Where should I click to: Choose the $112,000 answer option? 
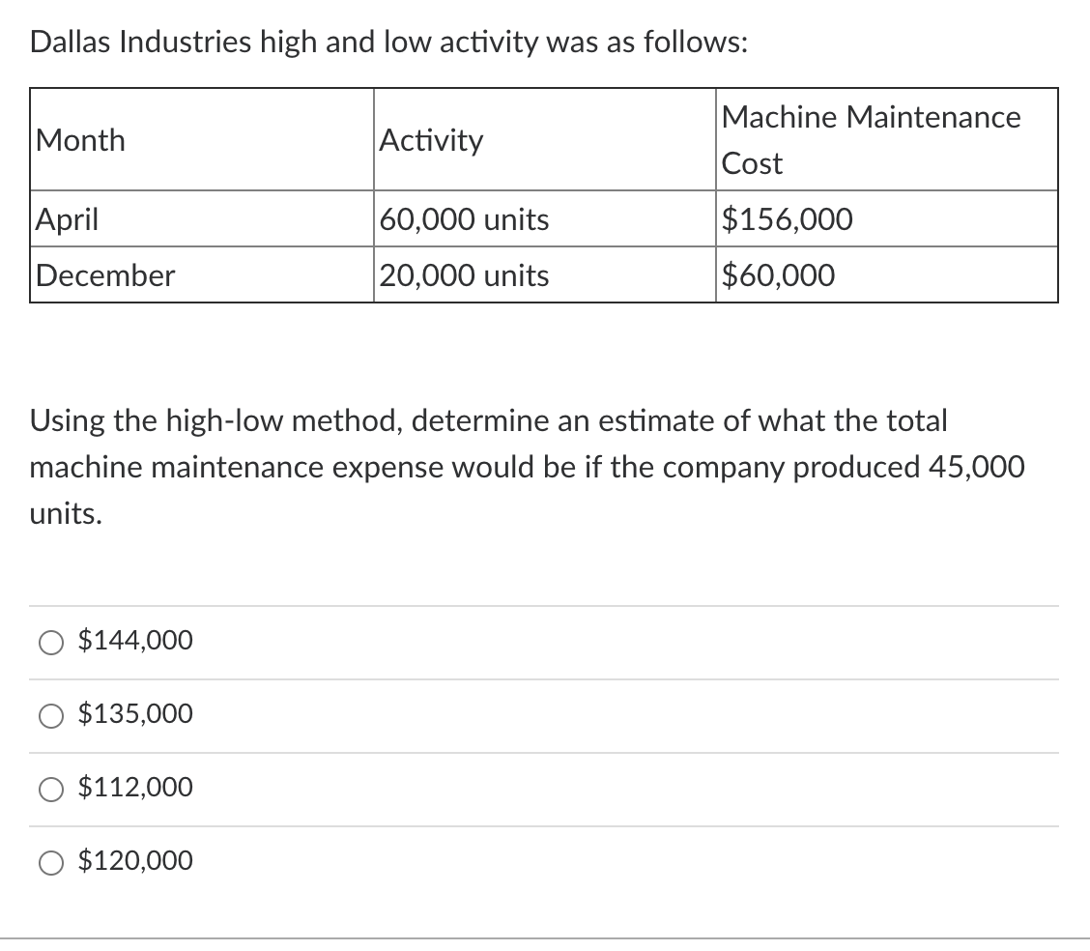(51, 789)
